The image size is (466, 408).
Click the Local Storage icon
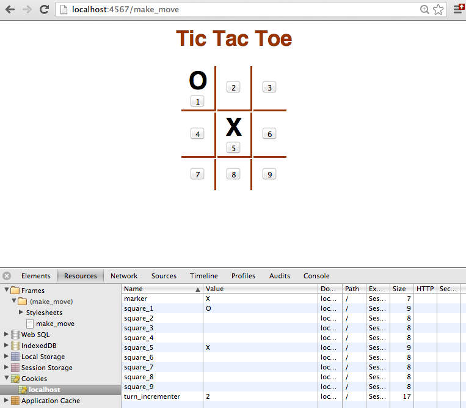pyautogui.click(x=15, y=357)
